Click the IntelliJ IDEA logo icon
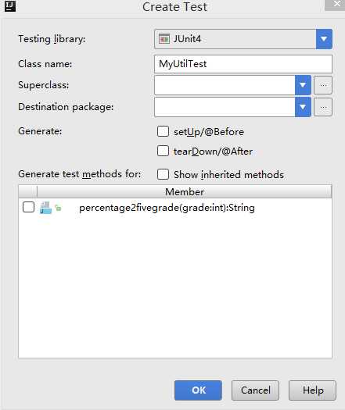Screen dimensions: 345x410 pyautogui.click(x=10, y=6)
